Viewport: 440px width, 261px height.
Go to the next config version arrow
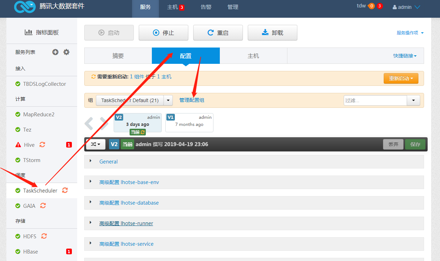(104, 123)
